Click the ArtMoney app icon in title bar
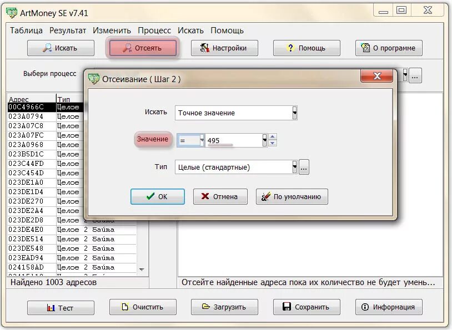 (12, 13)
